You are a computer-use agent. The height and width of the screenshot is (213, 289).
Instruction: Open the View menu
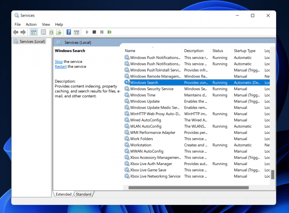tap(46, 25)
